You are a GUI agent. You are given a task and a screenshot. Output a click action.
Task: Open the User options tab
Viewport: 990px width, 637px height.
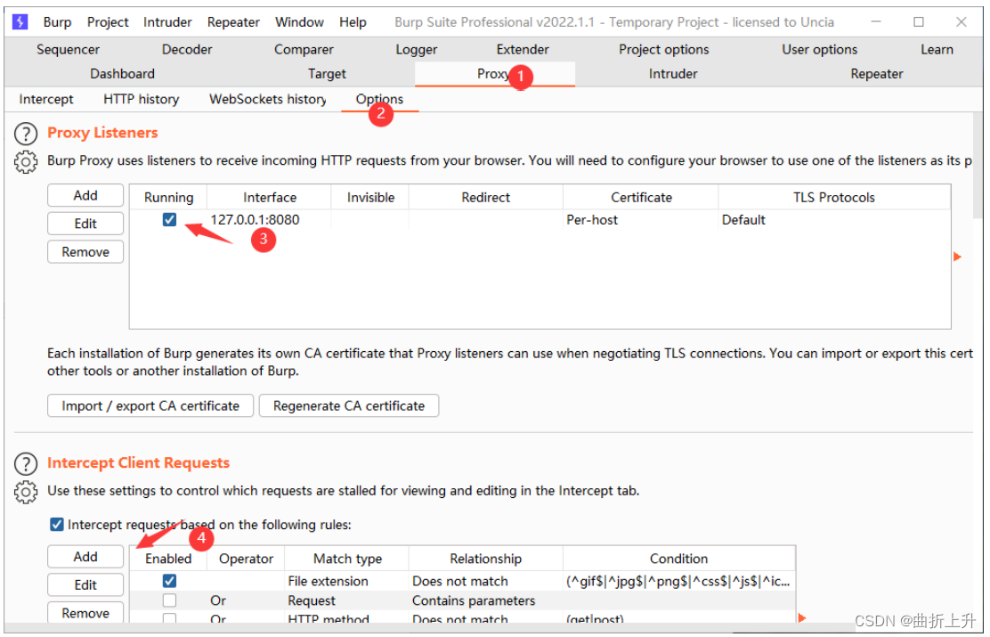pos(820,49)
